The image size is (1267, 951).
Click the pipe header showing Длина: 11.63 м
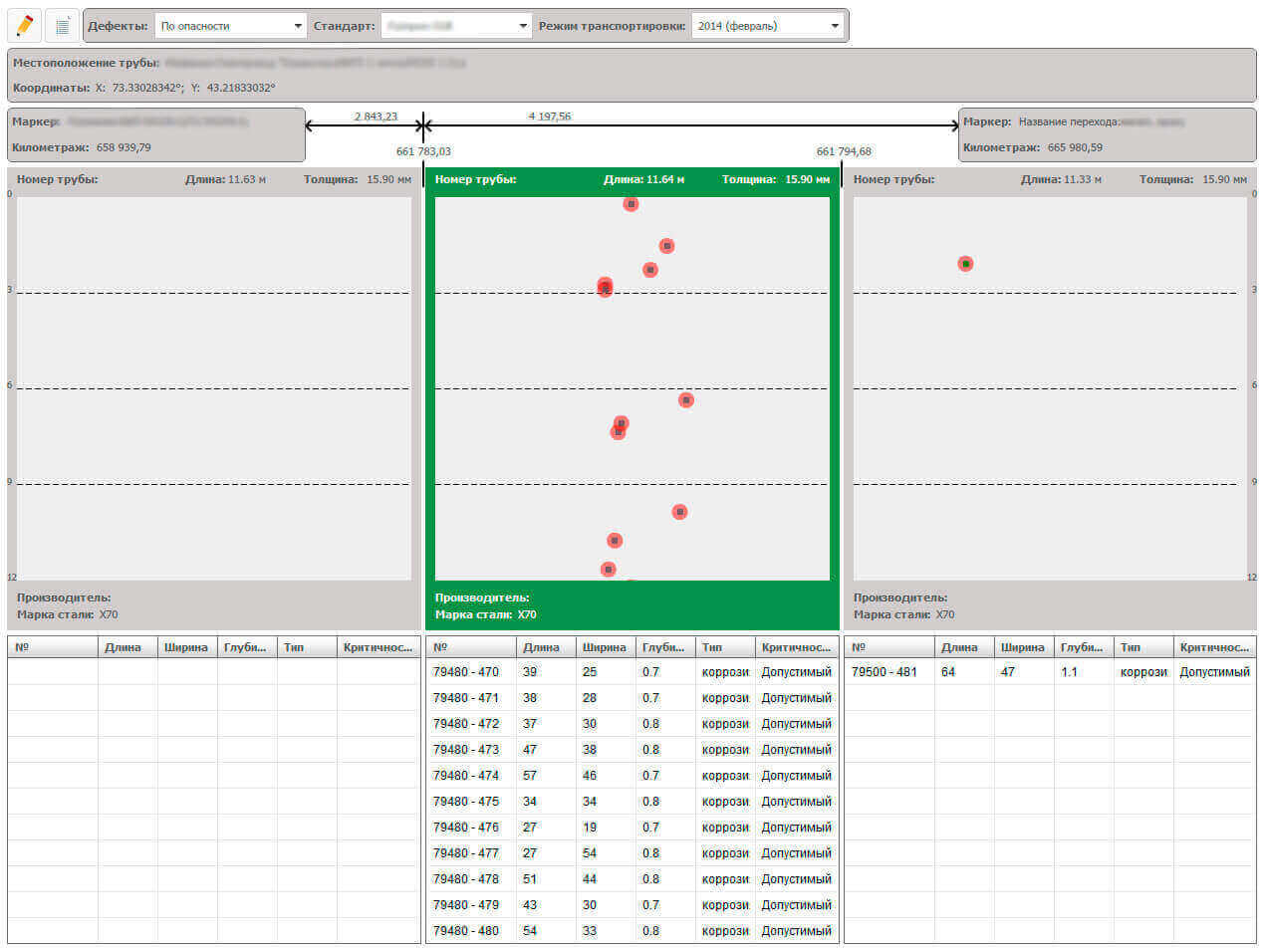tap(214, 180)
